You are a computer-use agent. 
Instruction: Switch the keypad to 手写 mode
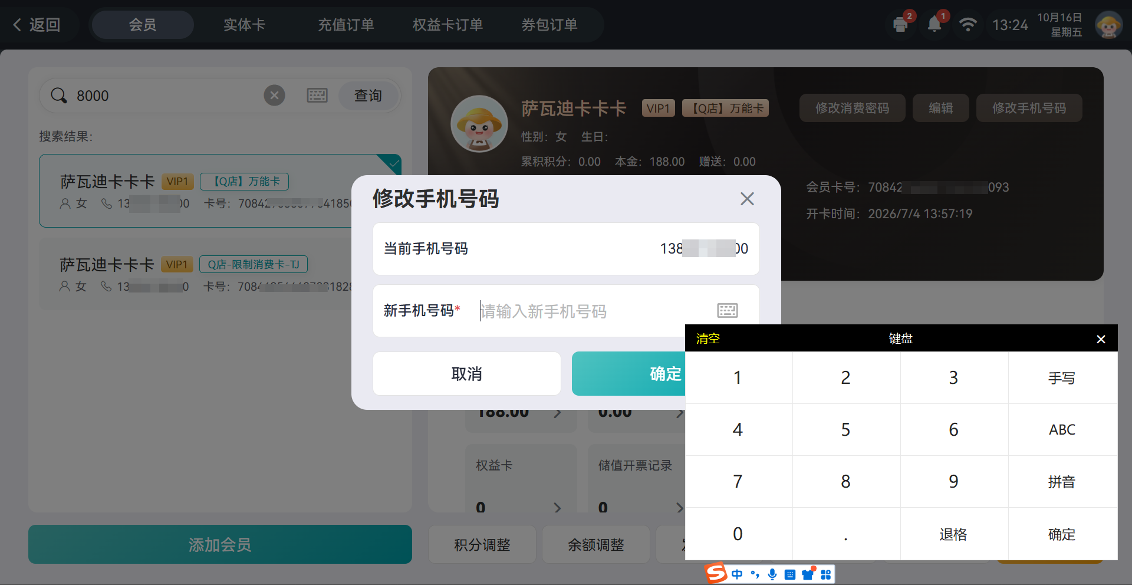pos(1062,377)
